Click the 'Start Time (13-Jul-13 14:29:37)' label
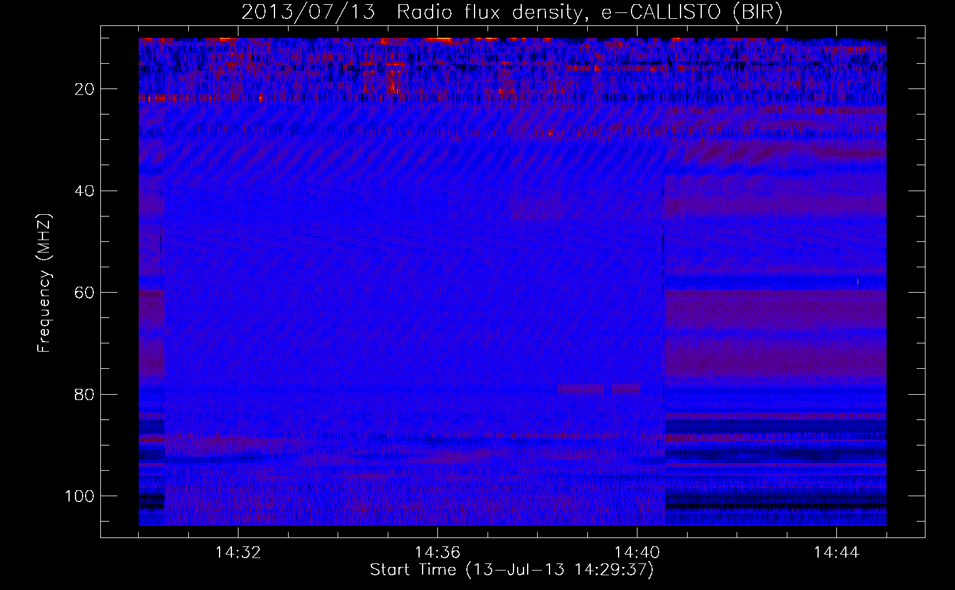This screenshot has height=590, width=955. coord(512,570)
